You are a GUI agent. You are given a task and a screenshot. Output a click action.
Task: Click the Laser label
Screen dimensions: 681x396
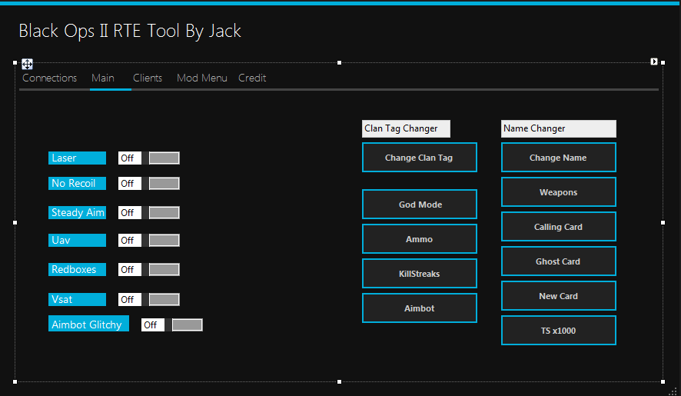coord(77,158)
